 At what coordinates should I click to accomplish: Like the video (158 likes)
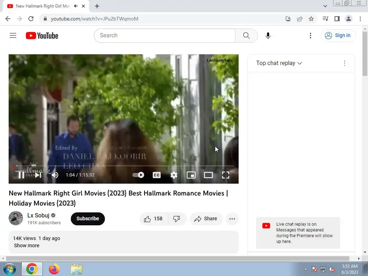154,219
